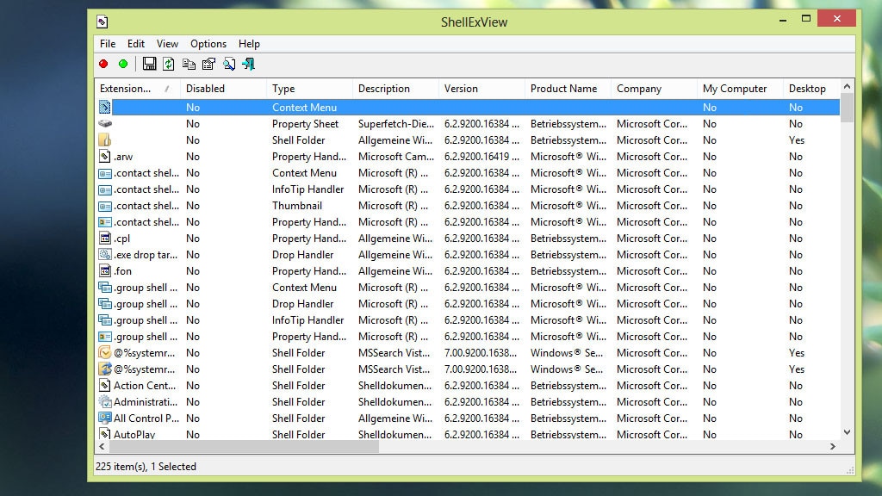The width and height of the screenshot is (882, 496).
Task: Click the vertical scrollbar thumb
Action: [x=848, y=108]
